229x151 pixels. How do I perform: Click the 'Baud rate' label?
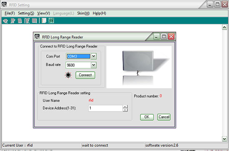(53, 65)
